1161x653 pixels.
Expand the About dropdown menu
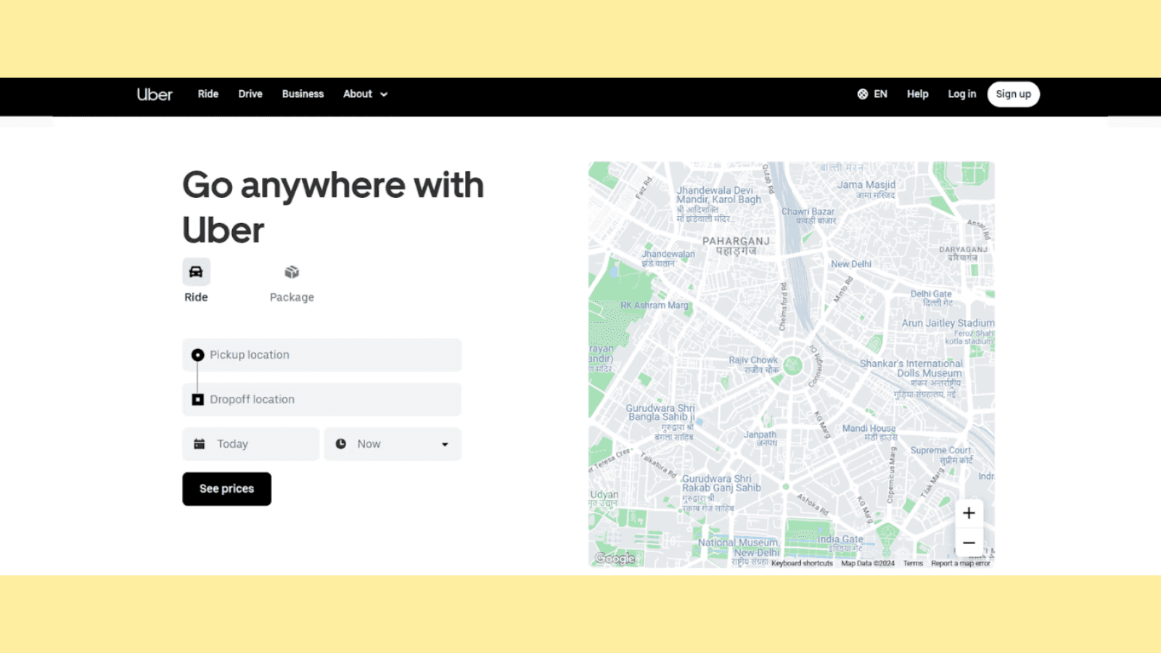[x=365, y=94]
